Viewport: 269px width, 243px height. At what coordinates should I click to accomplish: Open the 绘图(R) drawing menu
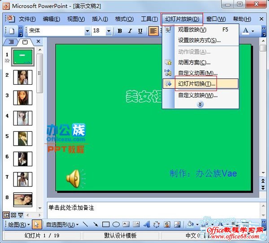pos(19,225)
